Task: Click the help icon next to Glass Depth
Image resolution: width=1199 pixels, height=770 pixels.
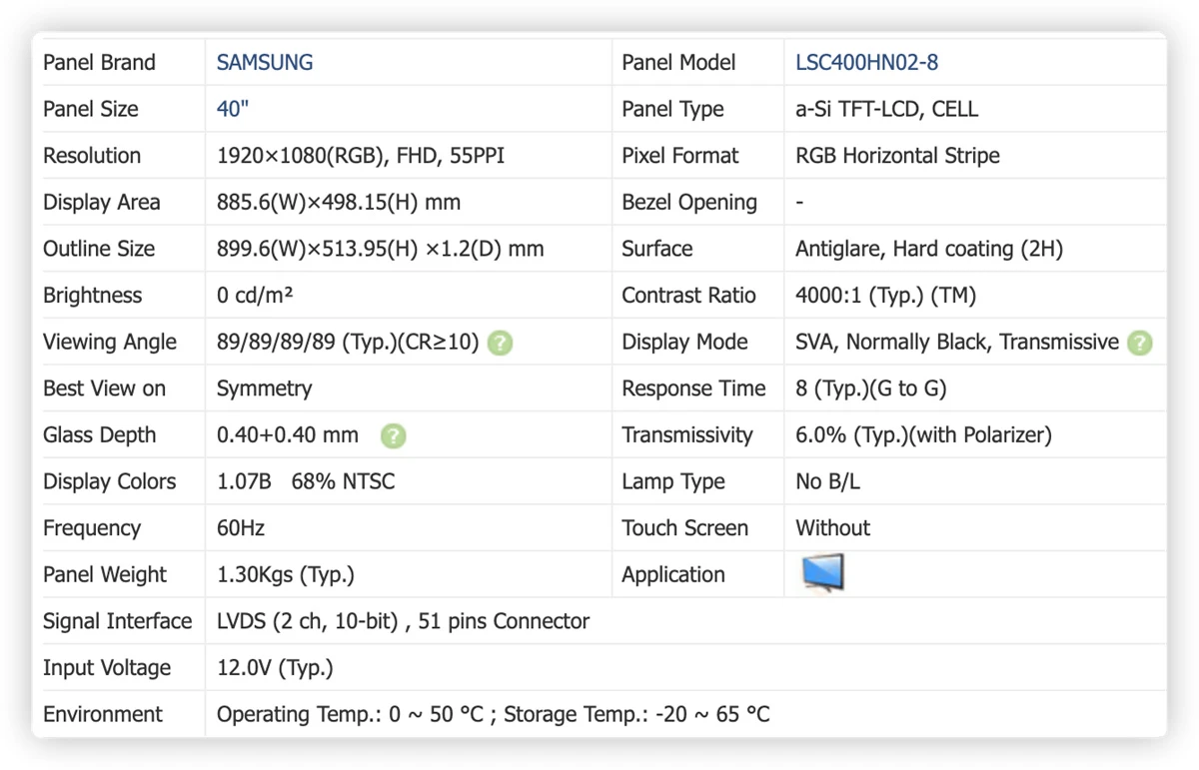Action: click(x=394, y=435)
